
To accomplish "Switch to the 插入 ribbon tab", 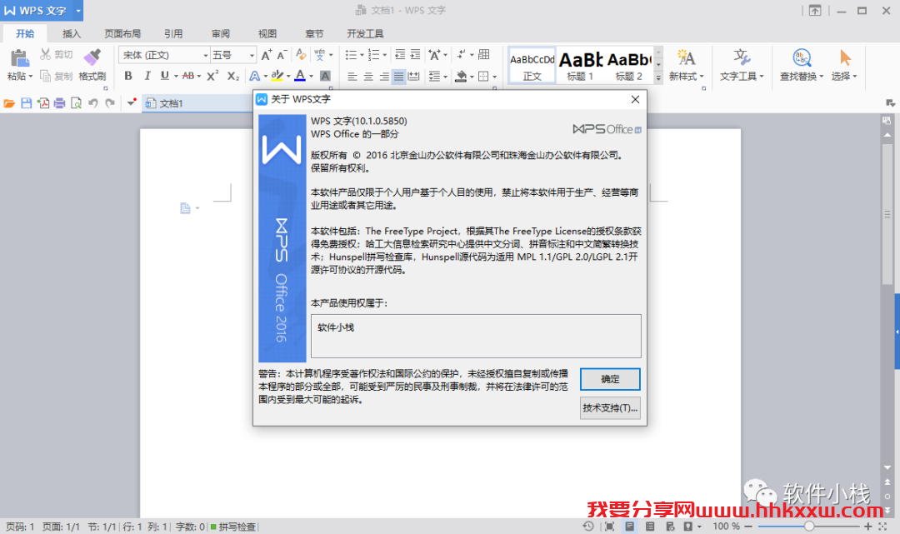I will [x=72, y=34].
